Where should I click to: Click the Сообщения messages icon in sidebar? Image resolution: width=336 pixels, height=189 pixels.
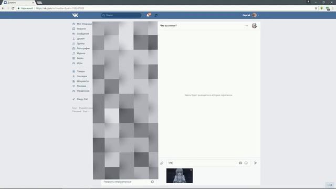[73, 34]
